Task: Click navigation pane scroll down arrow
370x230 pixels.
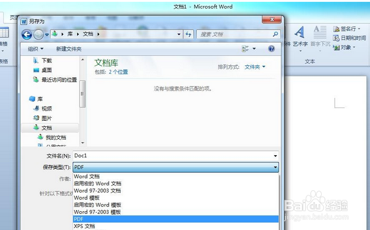Action: coord(83,142)
